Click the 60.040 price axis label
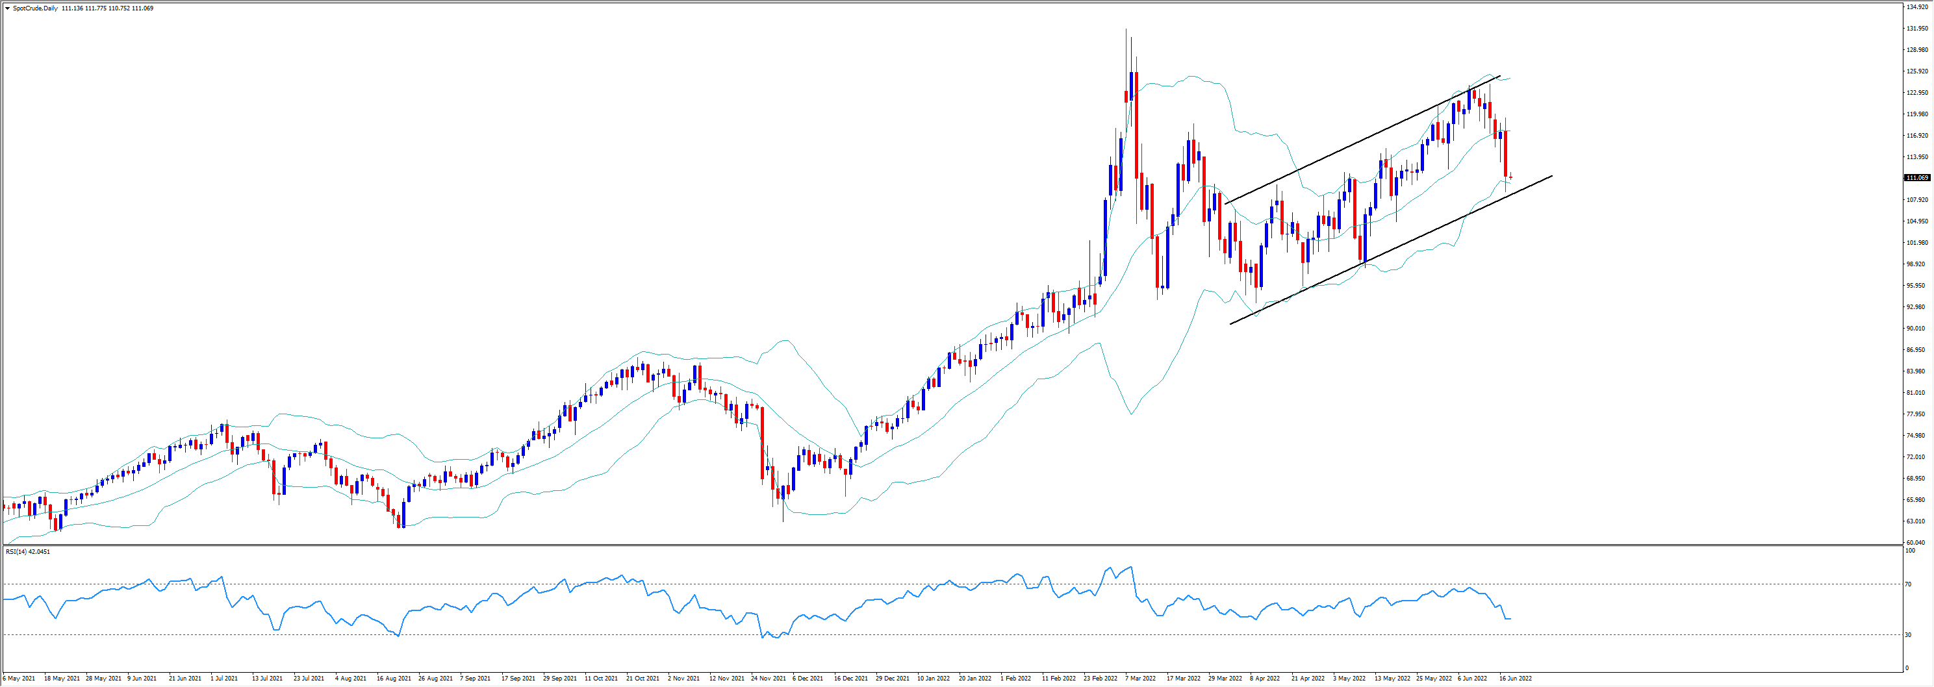Image resolution: width=1934 pixels, height=687 pixels. (x=1915, y=543)
